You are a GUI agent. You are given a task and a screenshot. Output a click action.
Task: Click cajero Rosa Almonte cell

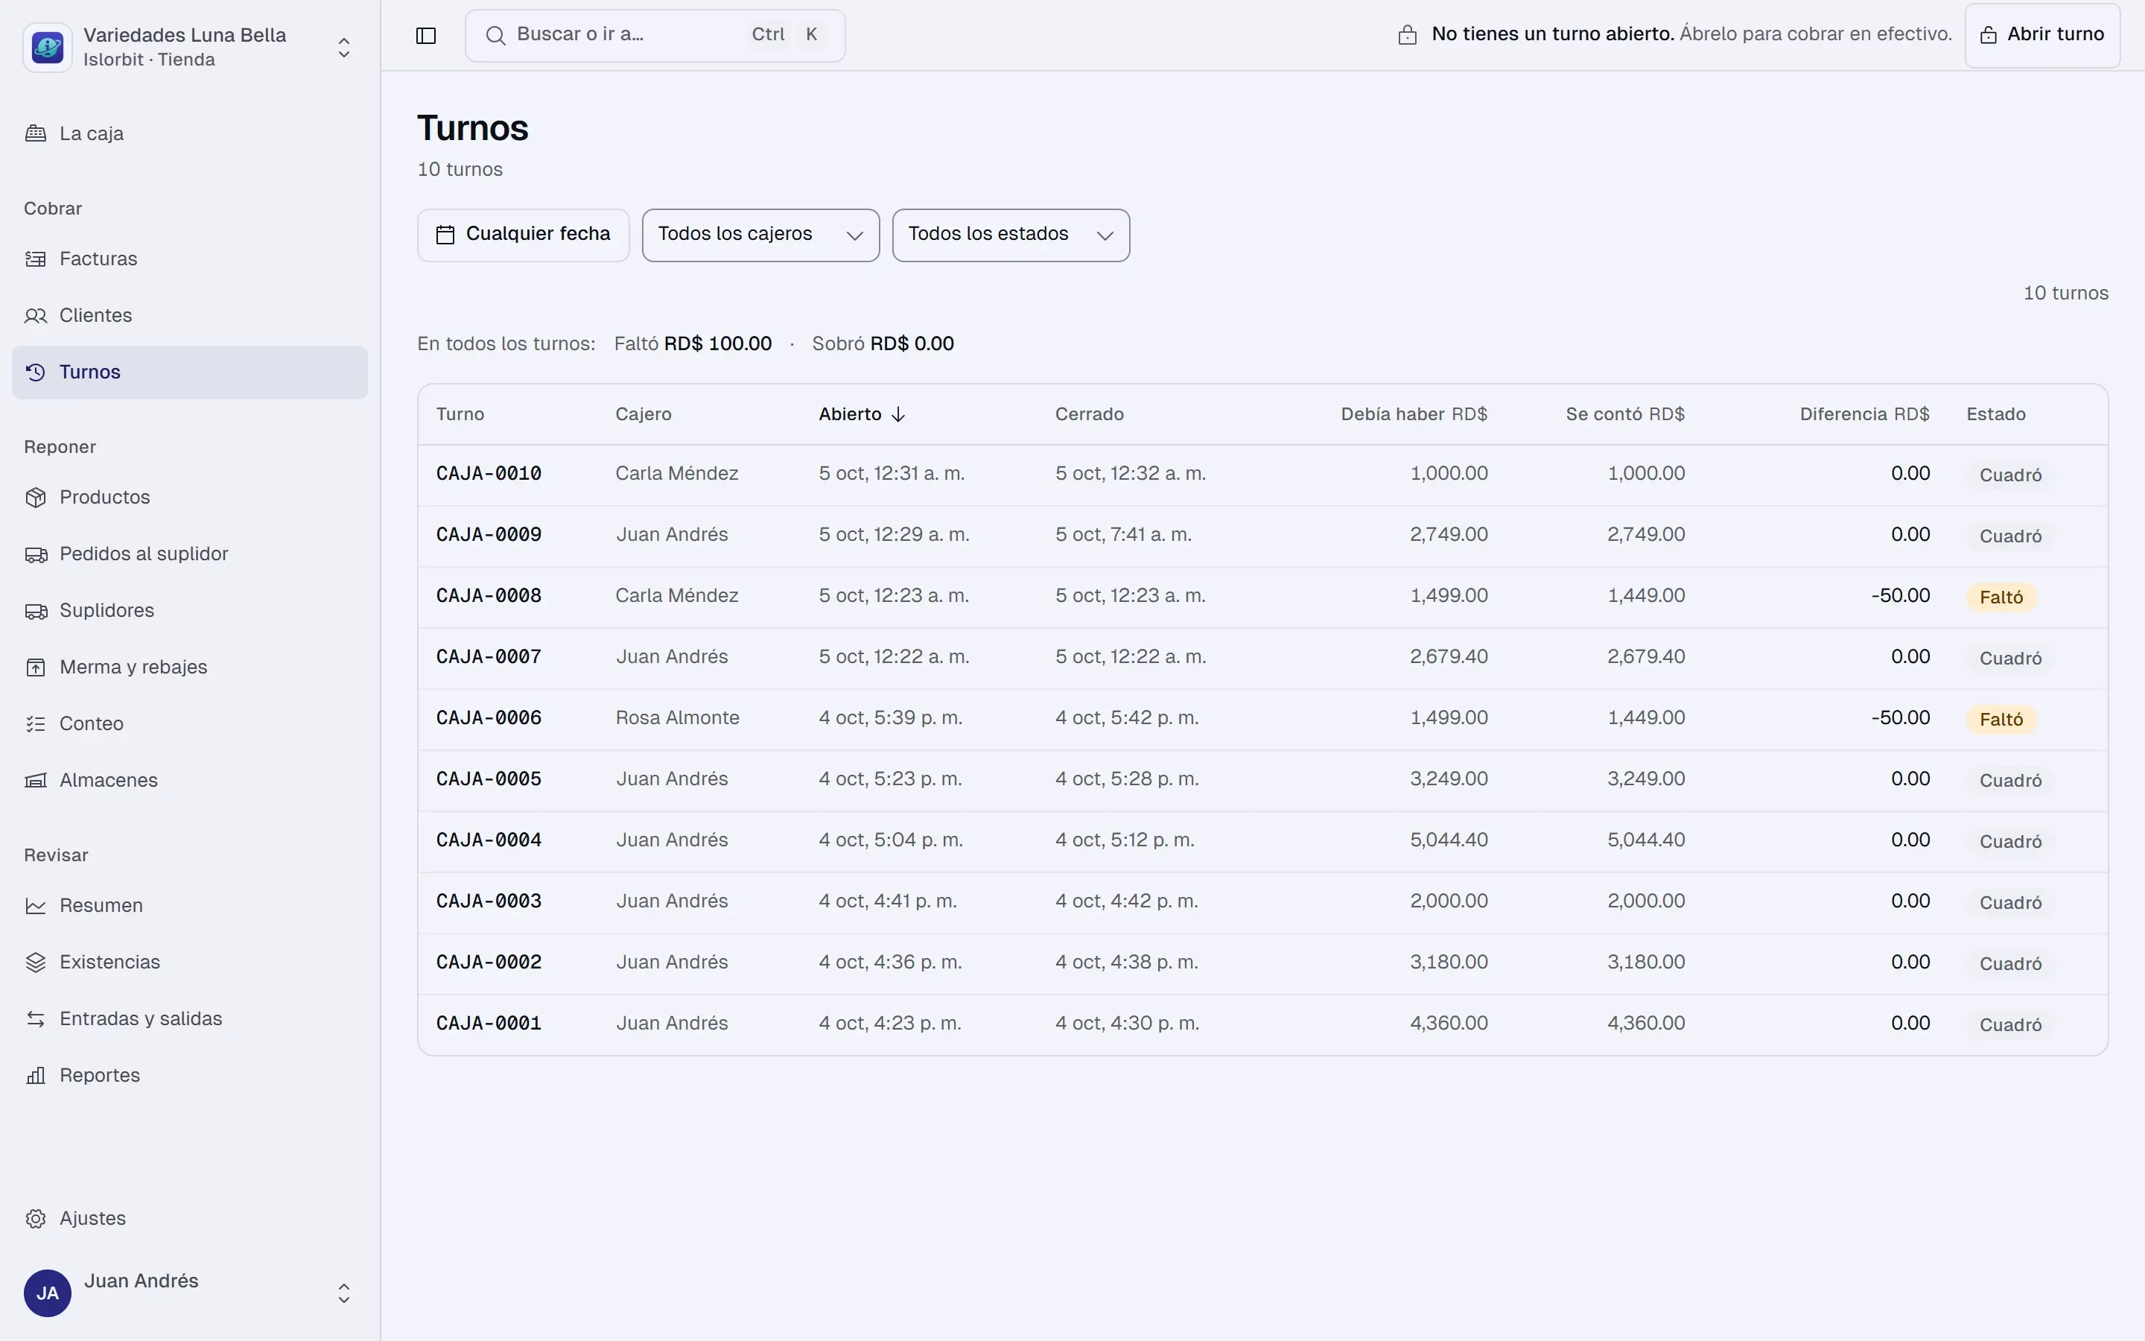tap(677, 718)
